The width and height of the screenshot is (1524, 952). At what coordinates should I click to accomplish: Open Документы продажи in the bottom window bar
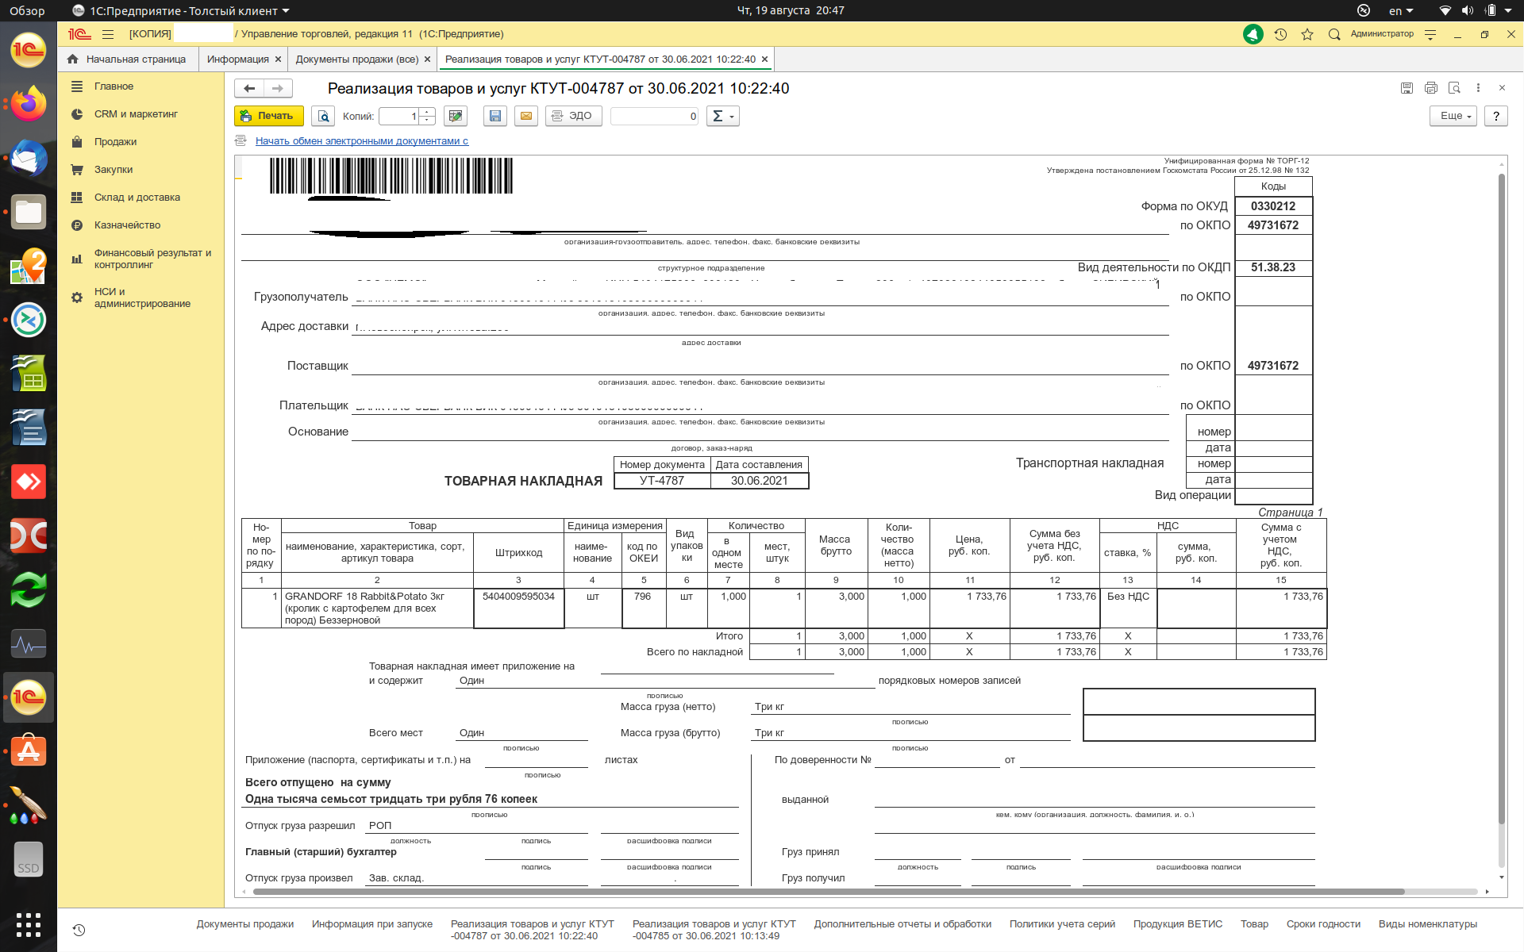click(x=244, y=924)
